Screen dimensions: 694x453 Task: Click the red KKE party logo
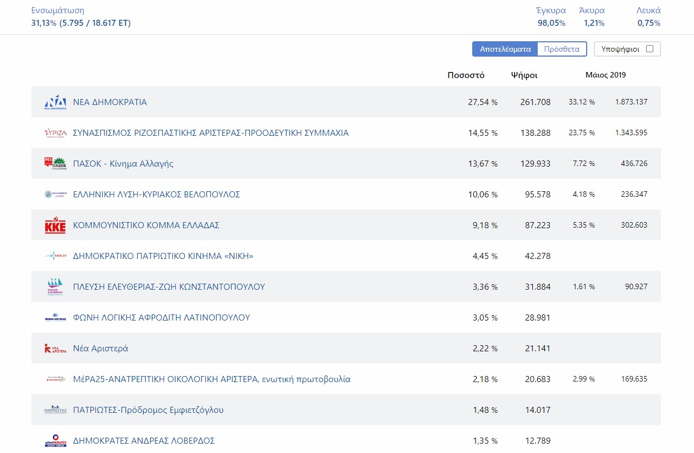click(55, 225)
